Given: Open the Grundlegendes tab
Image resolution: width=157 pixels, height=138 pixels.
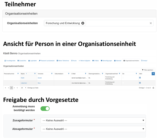Looking at the screenshot, I should click(10, 61).
